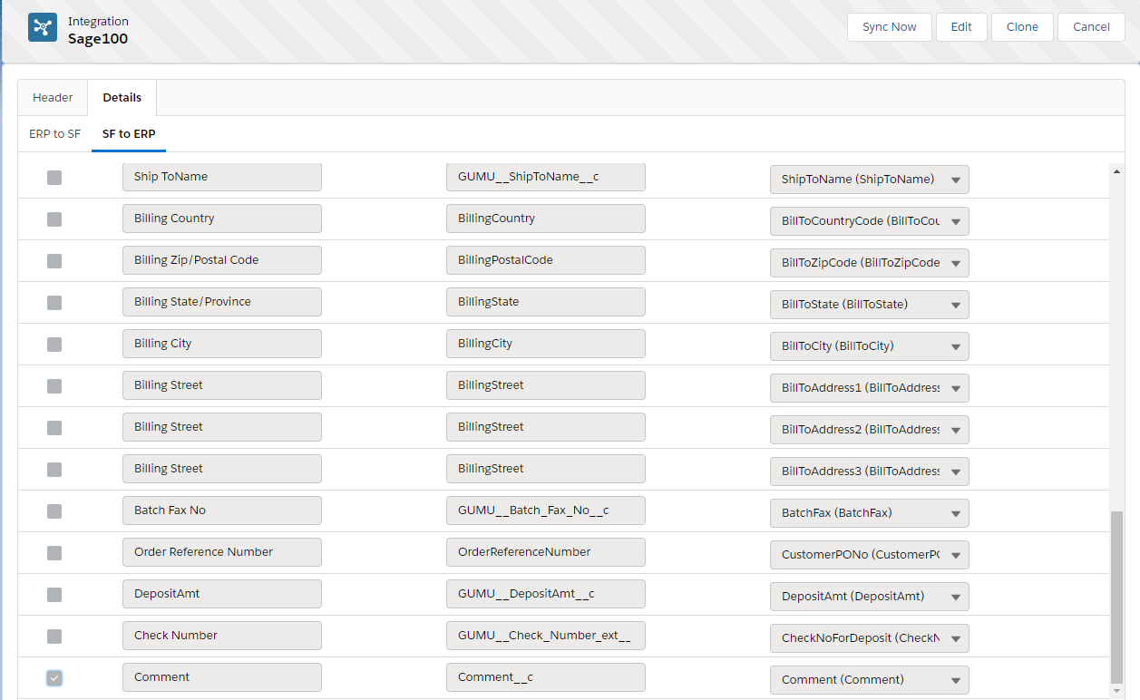The image size is (1140, 700).
Task: Switch to the Header tab
Action: pos(53,98)
